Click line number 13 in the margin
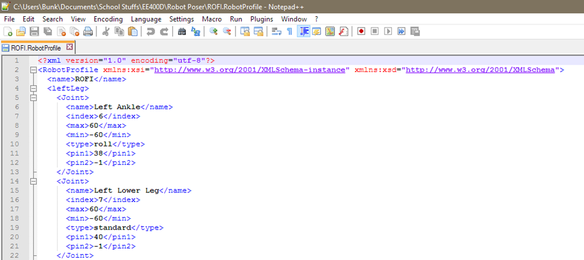Screen dimensions: 584x260 point(14,172)
